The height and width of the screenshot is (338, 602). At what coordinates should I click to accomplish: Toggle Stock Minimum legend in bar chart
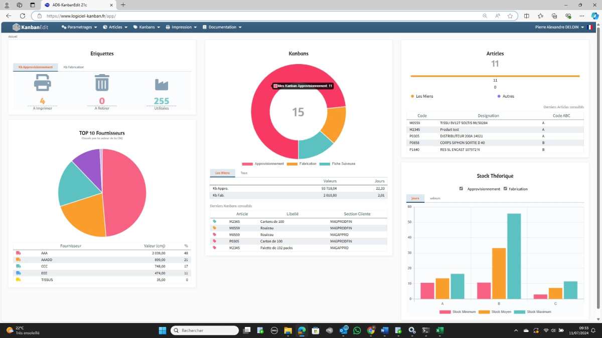coord(445,312)
